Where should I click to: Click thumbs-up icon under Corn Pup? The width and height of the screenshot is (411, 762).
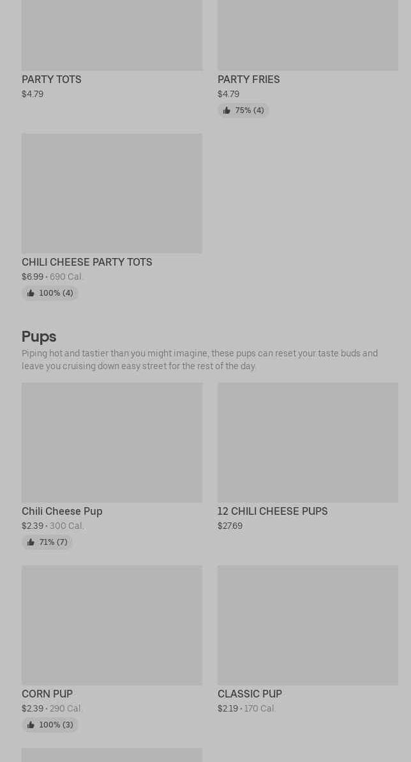[31, 725]
